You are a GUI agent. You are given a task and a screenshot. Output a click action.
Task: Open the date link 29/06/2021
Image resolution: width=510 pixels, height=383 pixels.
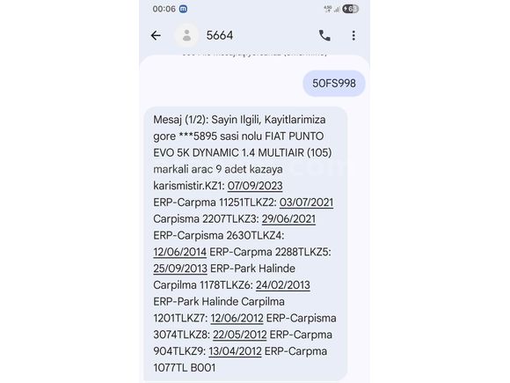(x=288, y=219)
